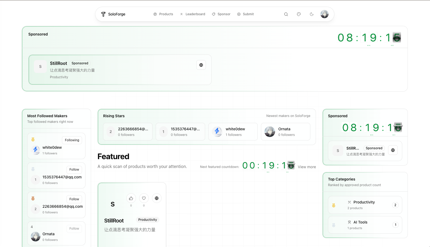This screenshot has width=430, height=247.
Task: Open globe link on right sponsored StillRoot card
Action: pyautogui.click(x=393, y=150)
